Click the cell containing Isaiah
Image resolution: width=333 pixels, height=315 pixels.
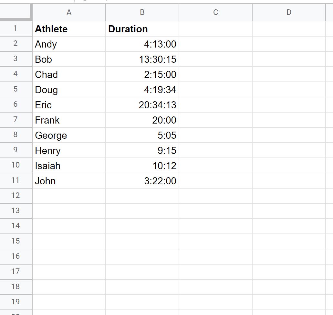69,166
